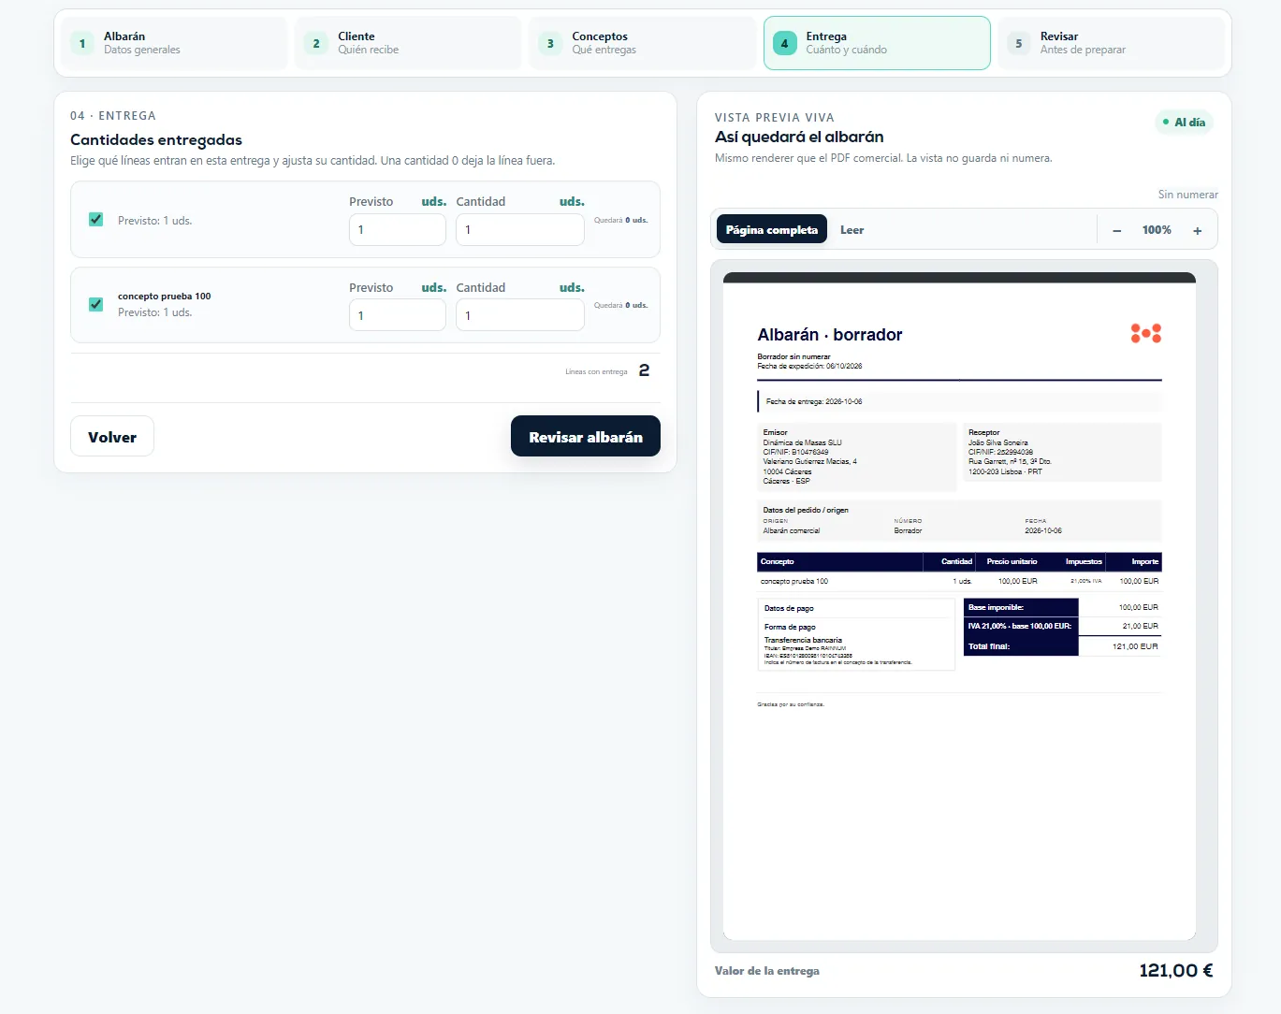Click the Así quedará el albarán heading
The height and width of the screenshot is (1014, 1281).
click(799, 137)
